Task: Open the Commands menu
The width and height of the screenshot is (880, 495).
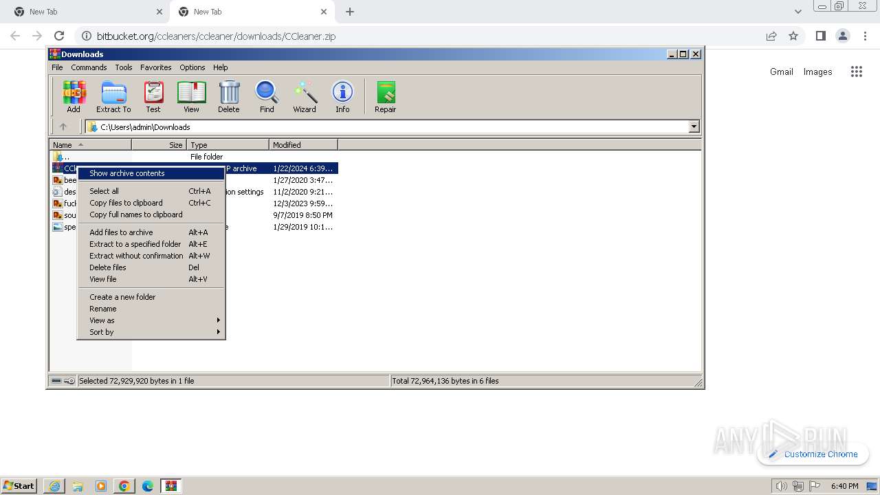Action: [x=89, y=67]
